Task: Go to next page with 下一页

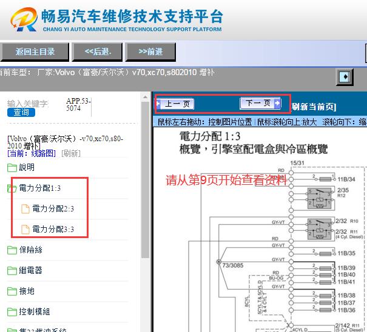Action: click(260, 103)
